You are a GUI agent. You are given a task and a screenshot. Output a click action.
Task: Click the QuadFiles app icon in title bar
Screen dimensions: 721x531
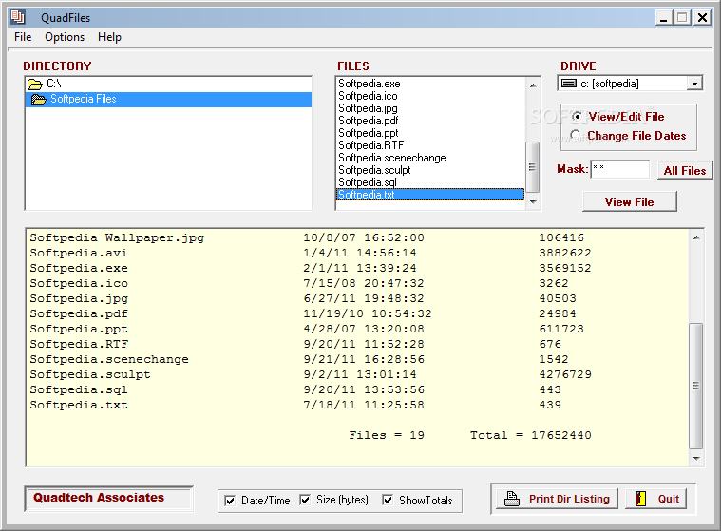[x=17, y=17]
